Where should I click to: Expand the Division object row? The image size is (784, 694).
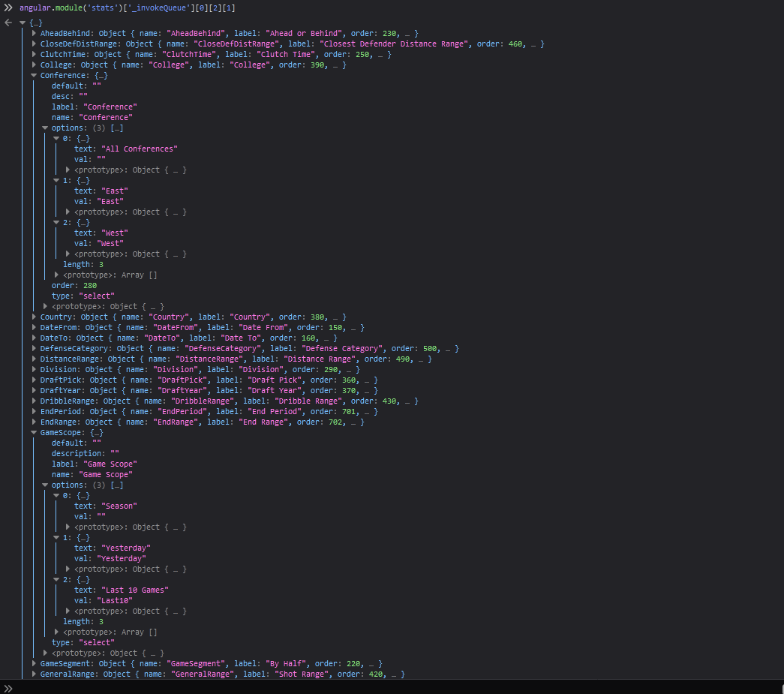(x=34, y=369)
